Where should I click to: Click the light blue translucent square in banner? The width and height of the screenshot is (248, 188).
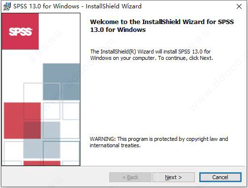point(42,140)
